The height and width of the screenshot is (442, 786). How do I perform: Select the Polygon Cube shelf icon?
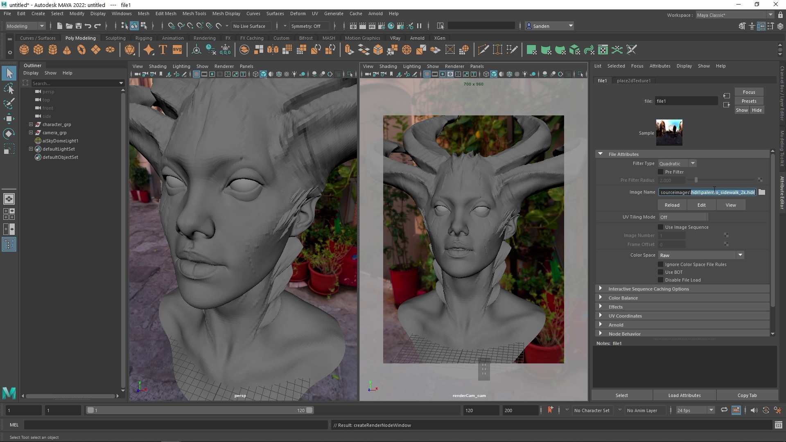38,49
